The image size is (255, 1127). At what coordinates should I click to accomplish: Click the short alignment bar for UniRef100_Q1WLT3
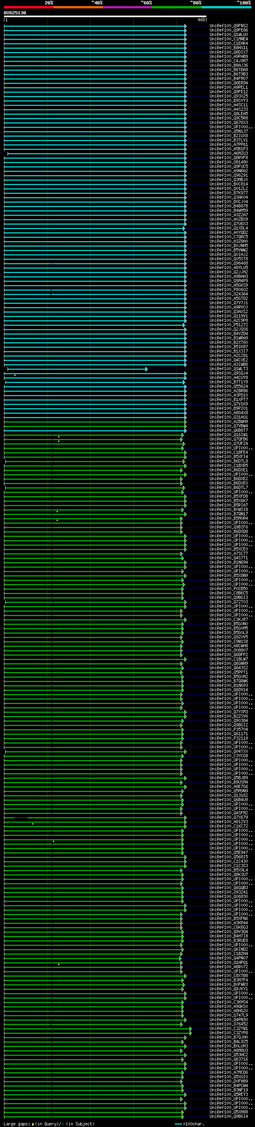click(77, 369)
